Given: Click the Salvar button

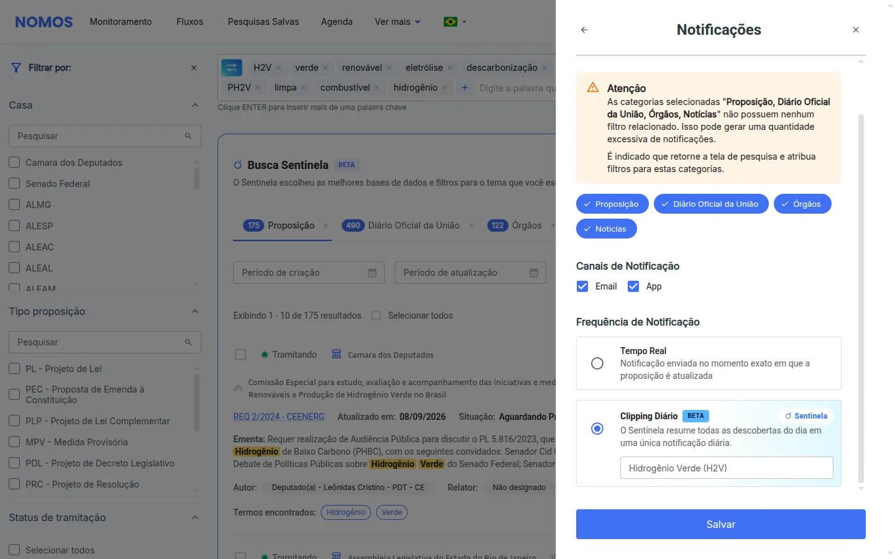Looking at the screenshot, I should coord(721,524).
